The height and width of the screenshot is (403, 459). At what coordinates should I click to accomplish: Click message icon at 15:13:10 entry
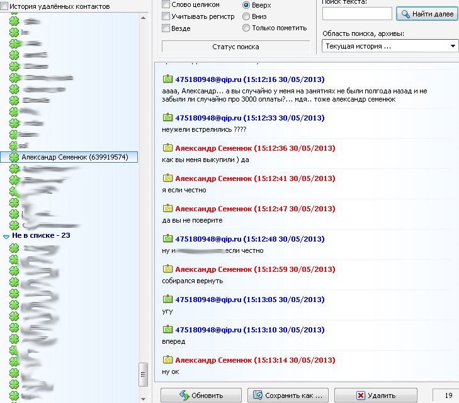pyautogui.click(x=167, y=329)
